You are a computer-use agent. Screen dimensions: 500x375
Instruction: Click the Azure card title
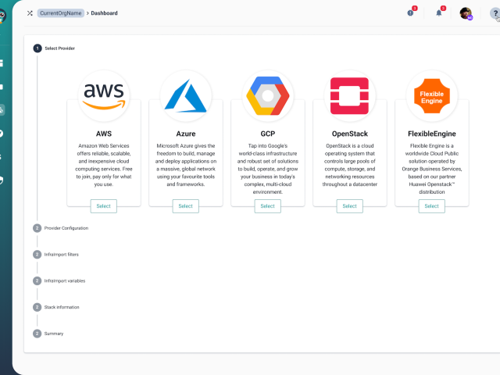(x=186, y=134)
